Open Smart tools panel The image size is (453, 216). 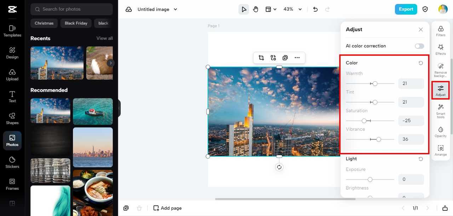tap(441, 111)
